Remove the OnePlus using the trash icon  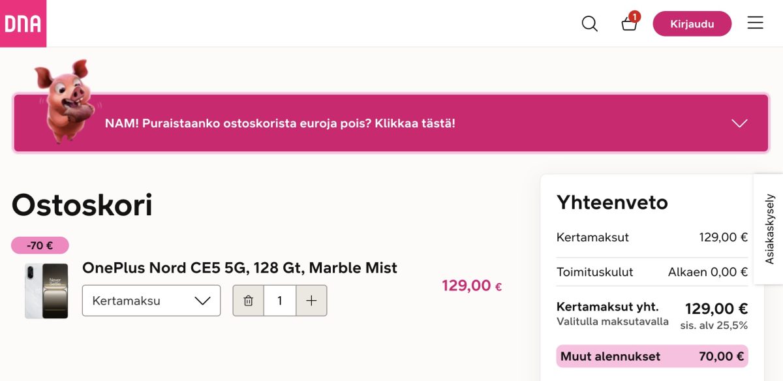coord(248,300)
